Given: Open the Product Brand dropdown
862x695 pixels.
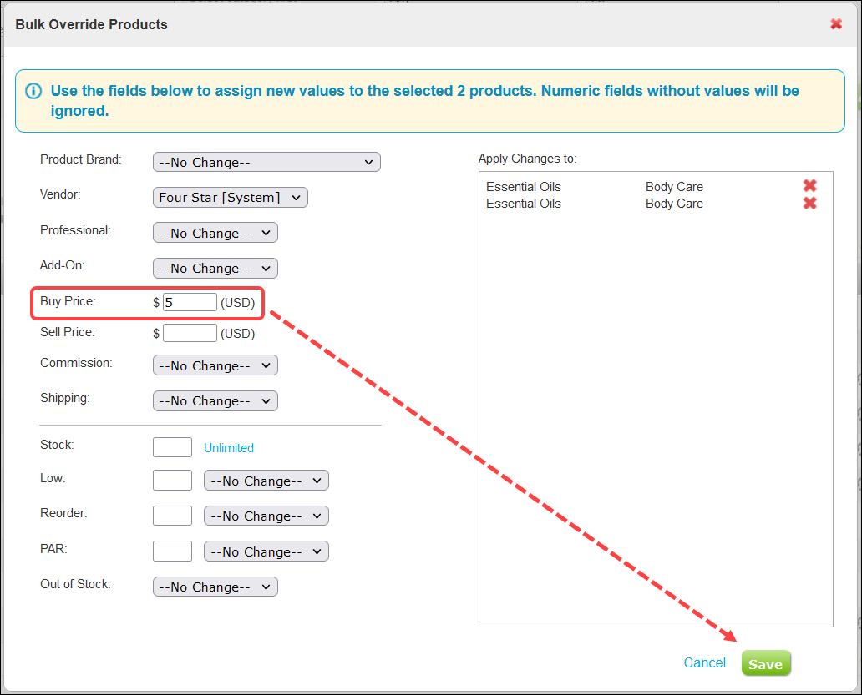Looking at the screenshot, I should (266, 162).
